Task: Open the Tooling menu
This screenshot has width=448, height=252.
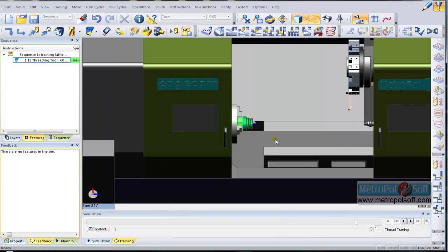Action: coord(60,7)
